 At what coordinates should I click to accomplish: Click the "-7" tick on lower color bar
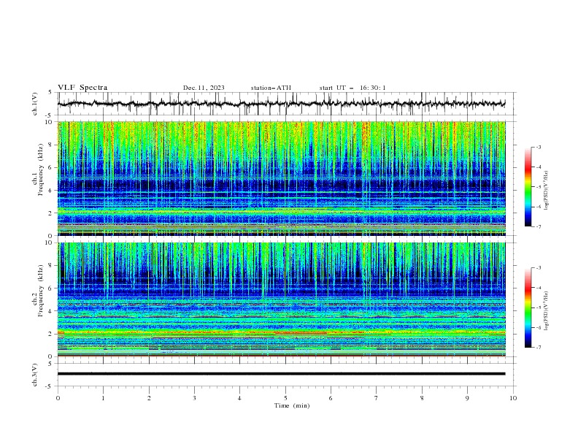click(539, 348)
